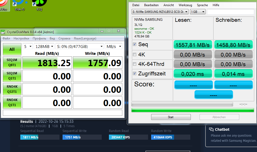The image size is (257, 152).
Task: Click the 476,94 GB capacity text
Action: coord(142,36)
